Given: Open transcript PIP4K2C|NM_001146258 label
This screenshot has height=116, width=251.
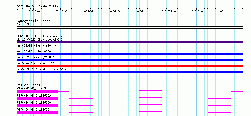Looking at the screenshot, I should 34,110.
